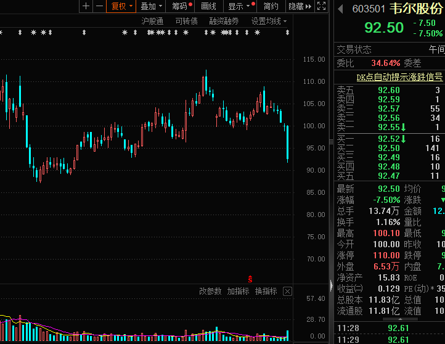Screen dimensions: 445x344
Task: Toggle the 可转债 overlay
Action: (x=186, y=21)
